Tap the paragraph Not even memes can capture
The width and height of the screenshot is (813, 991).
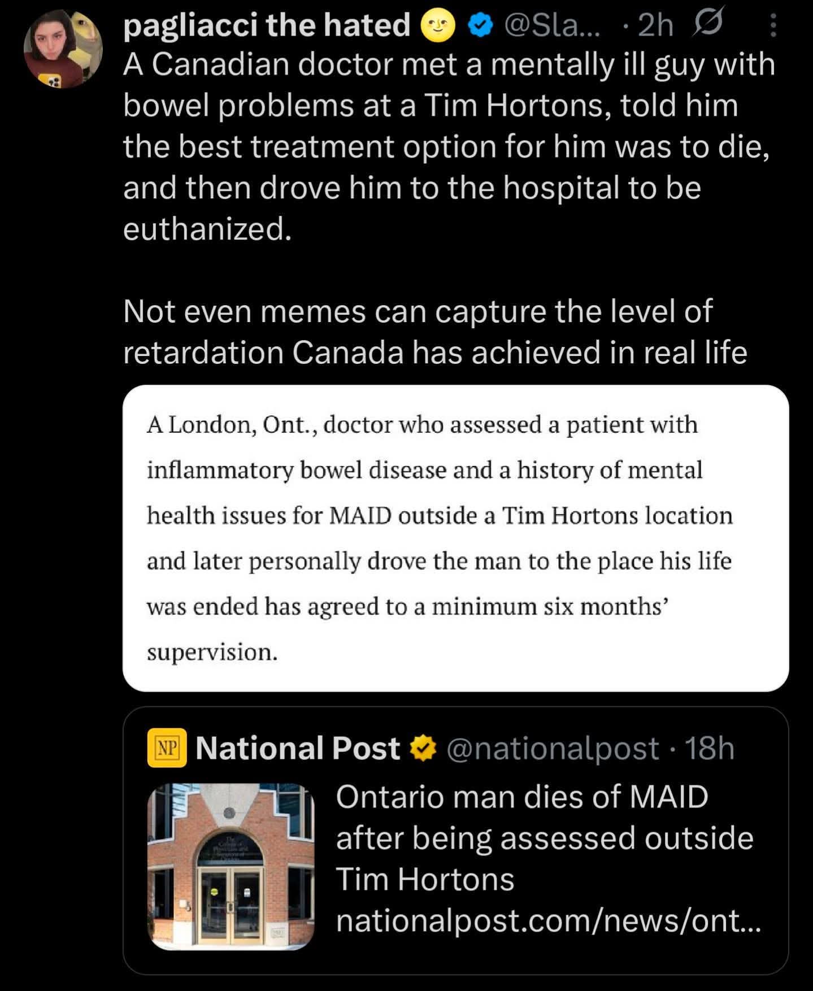[x=435, y=332]
